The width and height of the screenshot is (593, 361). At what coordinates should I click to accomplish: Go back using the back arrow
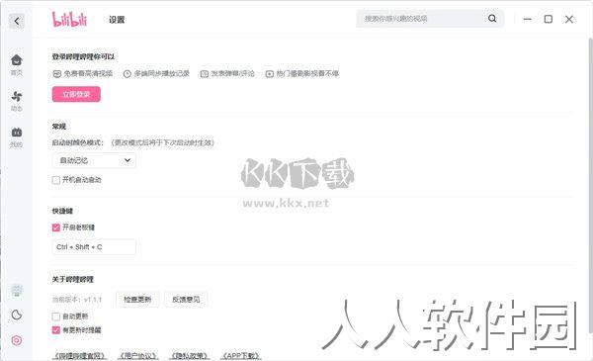coord(17,21)
